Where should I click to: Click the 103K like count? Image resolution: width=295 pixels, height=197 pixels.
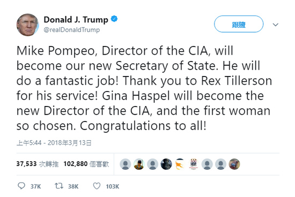[112, 186]
